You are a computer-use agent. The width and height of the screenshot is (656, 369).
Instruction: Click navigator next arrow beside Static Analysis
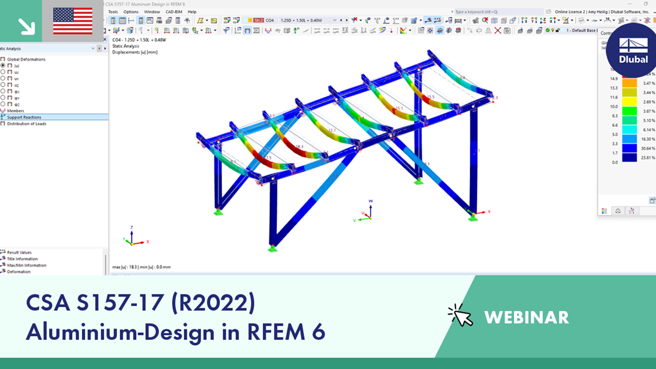pyautogui.click(x=105, y=49)
